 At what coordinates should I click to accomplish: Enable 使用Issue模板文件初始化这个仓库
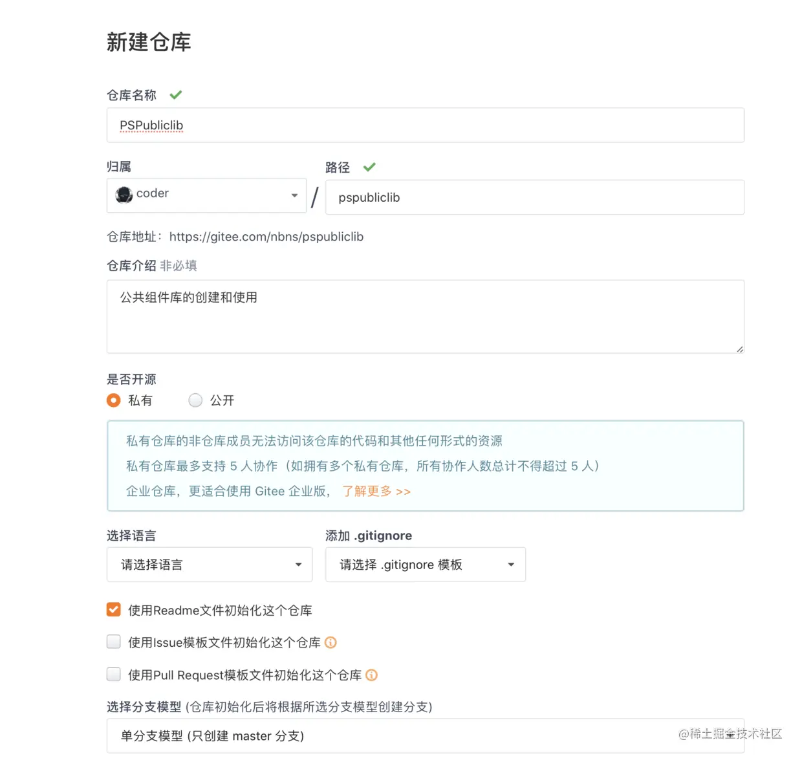(x=113, y=642)
